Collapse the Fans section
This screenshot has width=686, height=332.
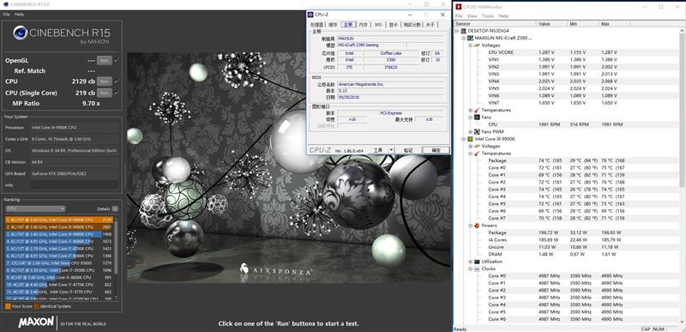point(470,118)
